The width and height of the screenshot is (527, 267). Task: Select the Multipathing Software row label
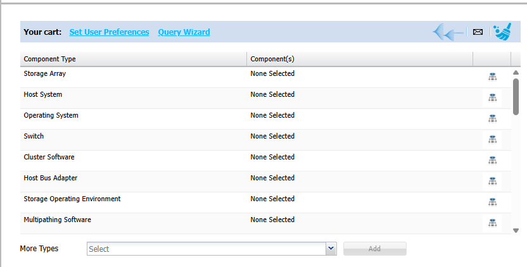coord(57,220)
